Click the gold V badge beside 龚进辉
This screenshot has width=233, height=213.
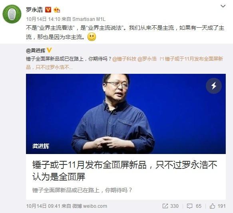(49, 50)
